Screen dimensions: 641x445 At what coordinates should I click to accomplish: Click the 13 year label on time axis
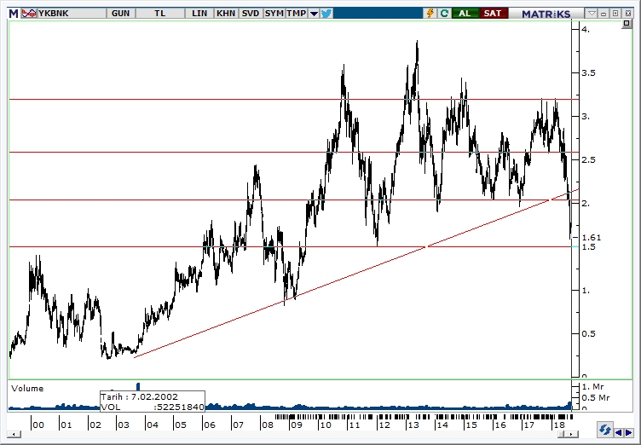tap(413, 425)
